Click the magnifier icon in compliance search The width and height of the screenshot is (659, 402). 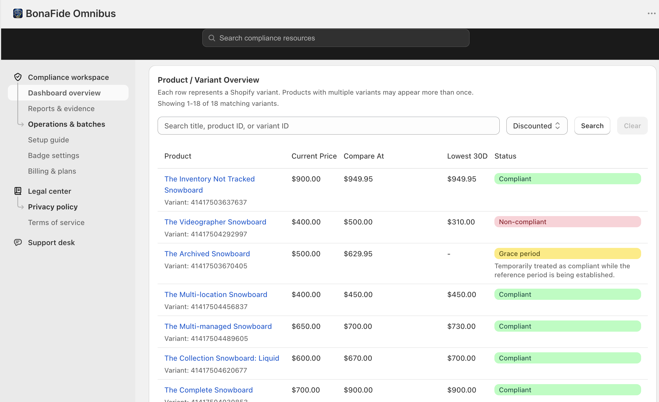[x=212, y=38]
